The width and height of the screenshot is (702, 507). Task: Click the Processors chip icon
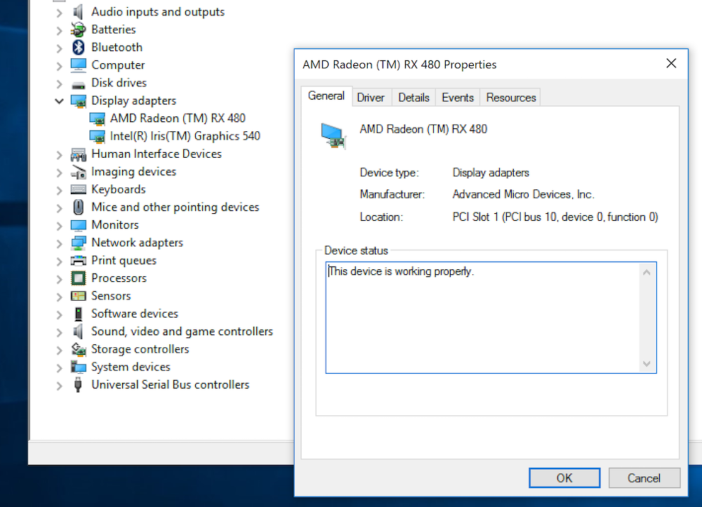[x=79, y=278]
